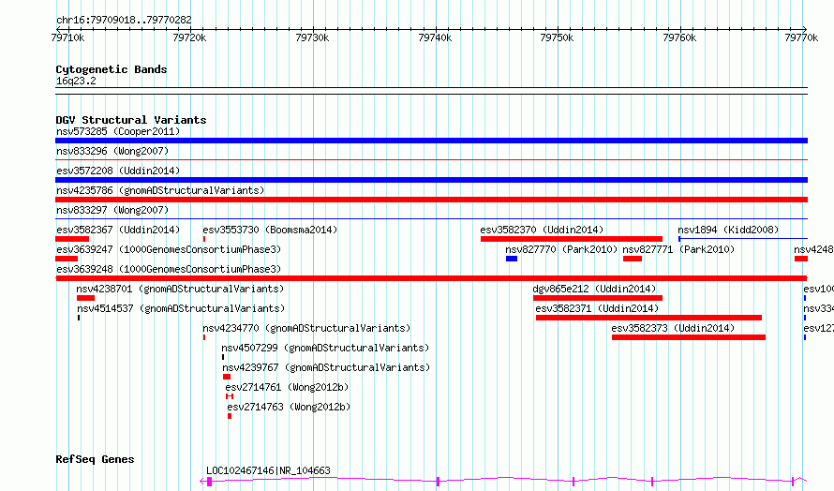
Task: Open variant label esv3582373 (Uddin2014)
Action: click(x=673, y=328)
